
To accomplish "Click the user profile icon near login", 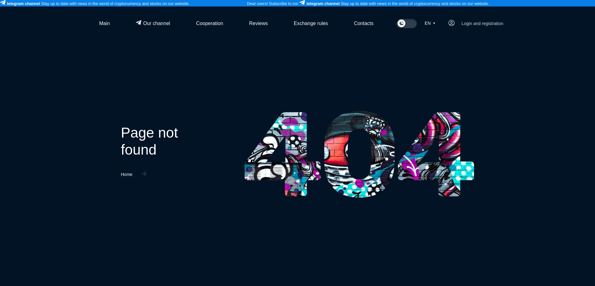I will click(452, 23).
